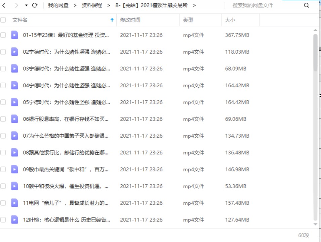Toggle the select-all checkbox in header
321x242 pixels.
coord(3,20)
